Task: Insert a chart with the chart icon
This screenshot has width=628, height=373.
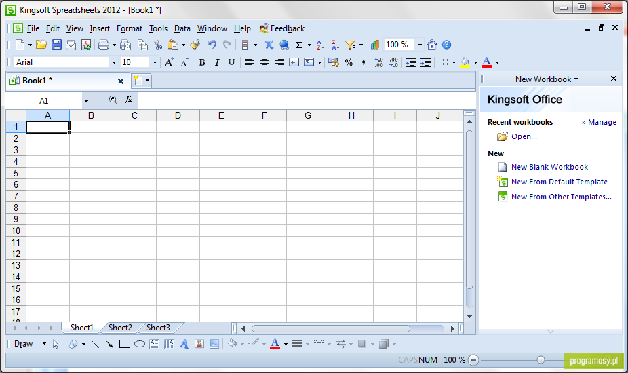Action: click(x=375, y=45)
